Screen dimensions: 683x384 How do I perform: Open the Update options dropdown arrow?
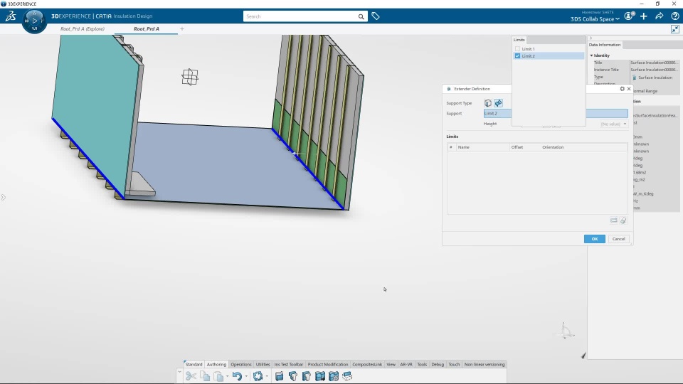[267, 377]
